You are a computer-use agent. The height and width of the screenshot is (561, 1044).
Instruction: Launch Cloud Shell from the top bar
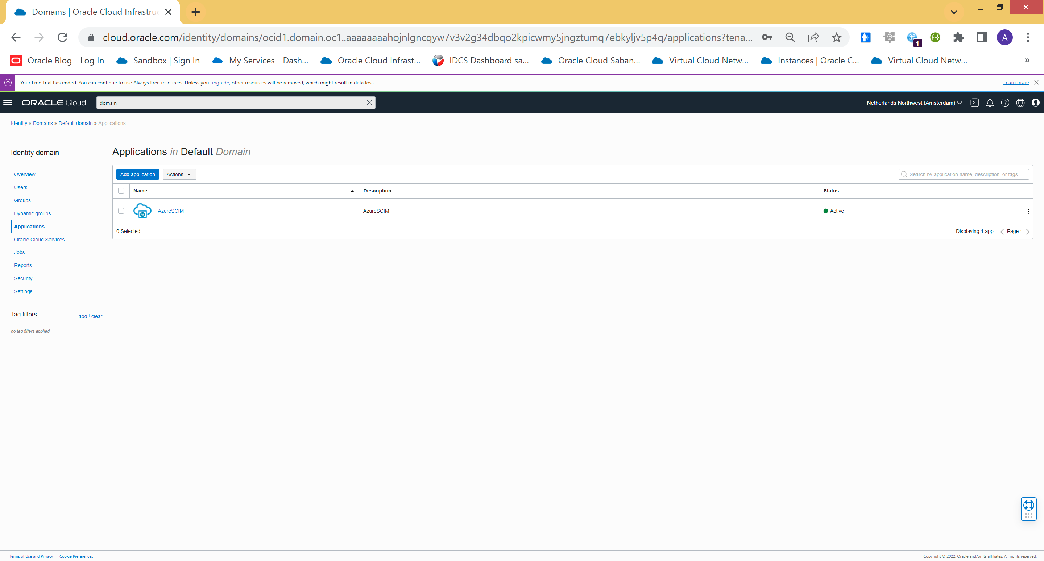click(x=975, y=103)
